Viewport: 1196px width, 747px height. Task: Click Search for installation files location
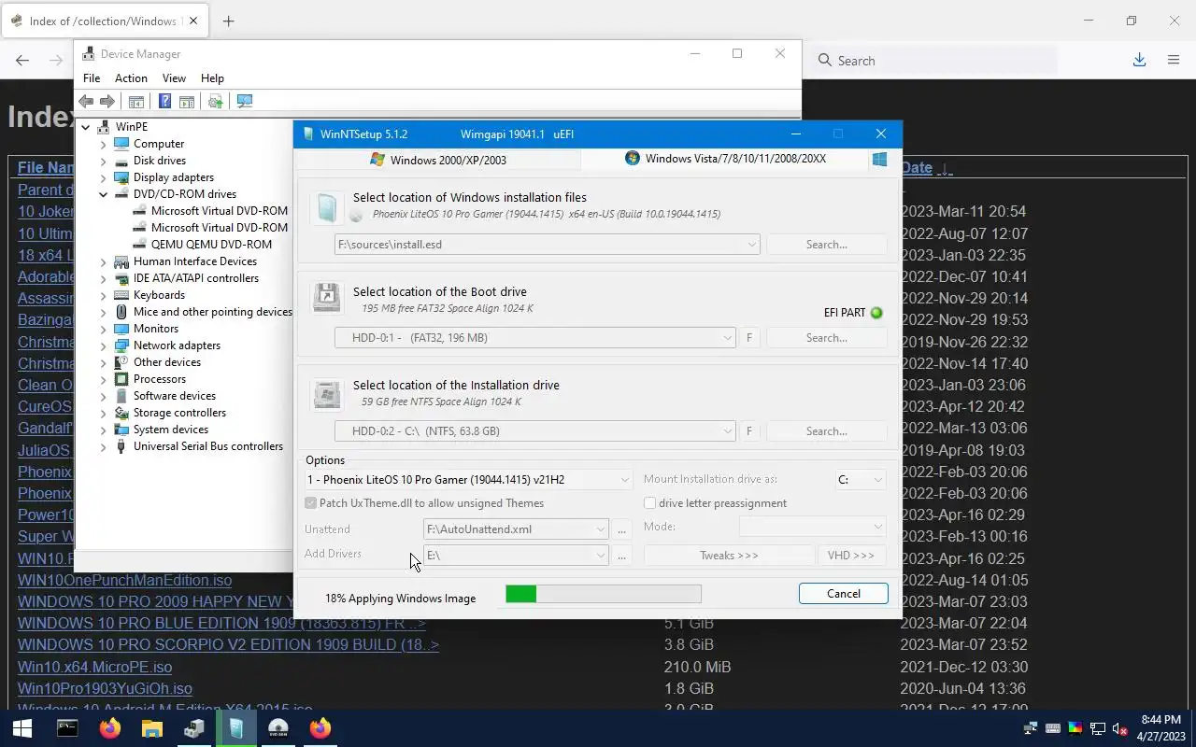(826, 245)
